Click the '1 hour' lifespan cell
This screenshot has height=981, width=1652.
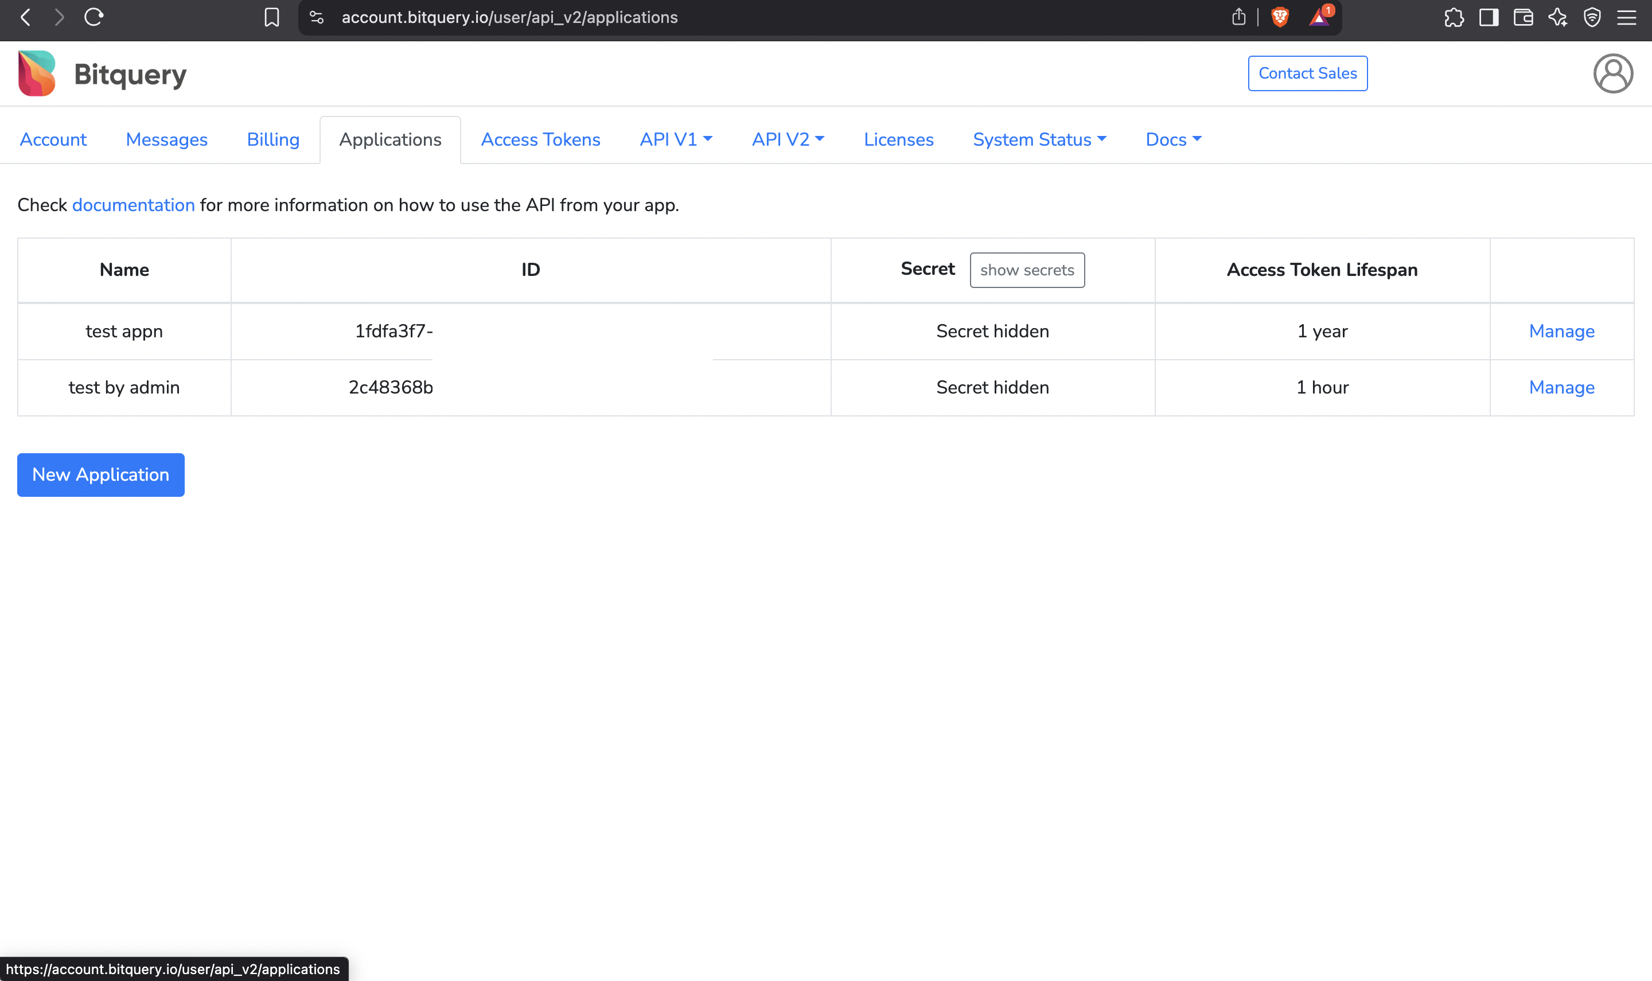click(1322, 387)
